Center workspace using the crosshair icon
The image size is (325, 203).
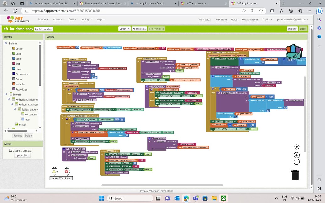click(x=296, y=147)
